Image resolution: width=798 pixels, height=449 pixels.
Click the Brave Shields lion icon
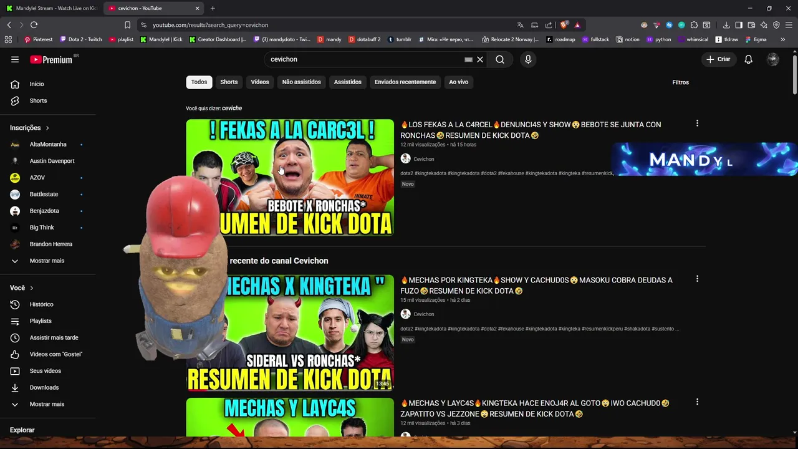(x=564, y=25)
